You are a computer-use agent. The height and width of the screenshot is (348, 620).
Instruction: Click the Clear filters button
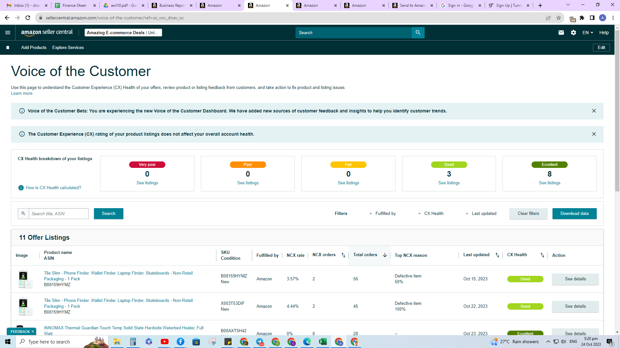click(528, 214)
